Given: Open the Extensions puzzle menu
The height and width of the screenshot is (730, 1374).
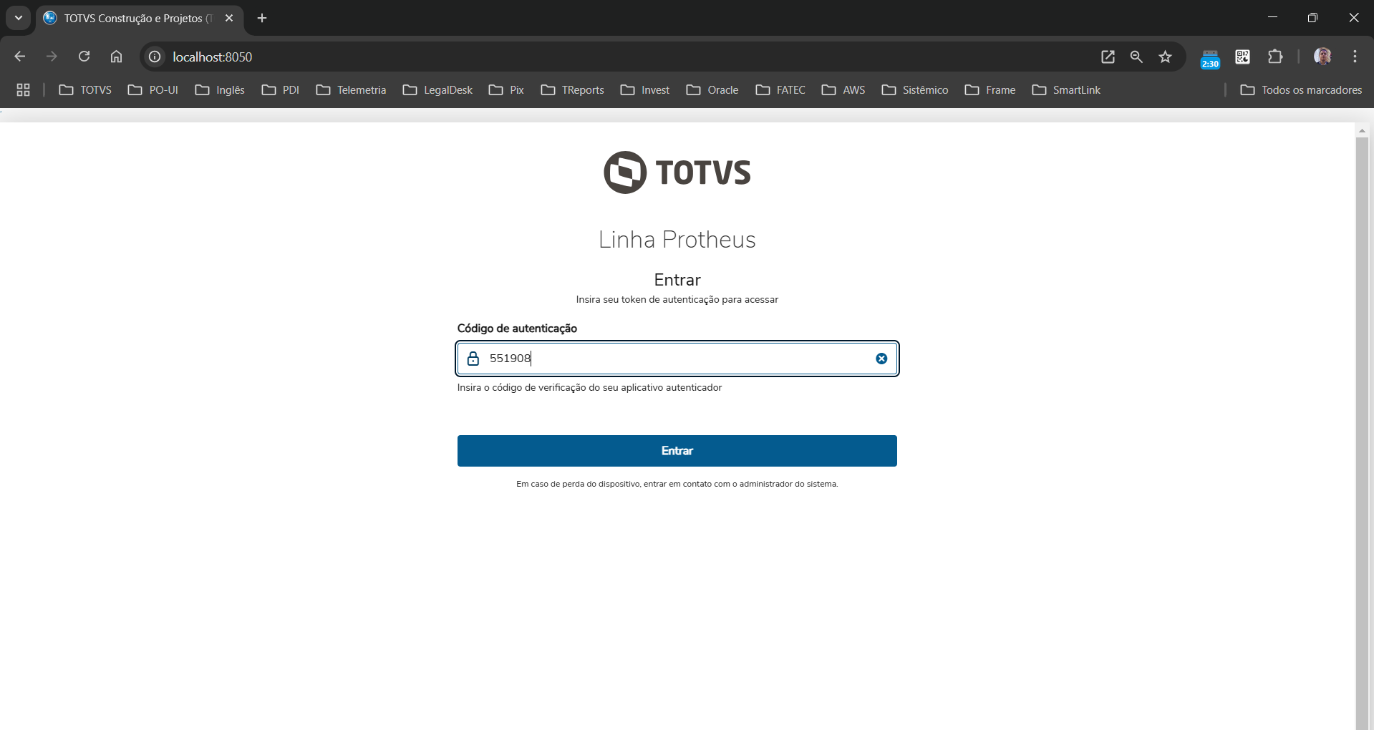Looking at the screenshot, I should (x=1275, y=57).
